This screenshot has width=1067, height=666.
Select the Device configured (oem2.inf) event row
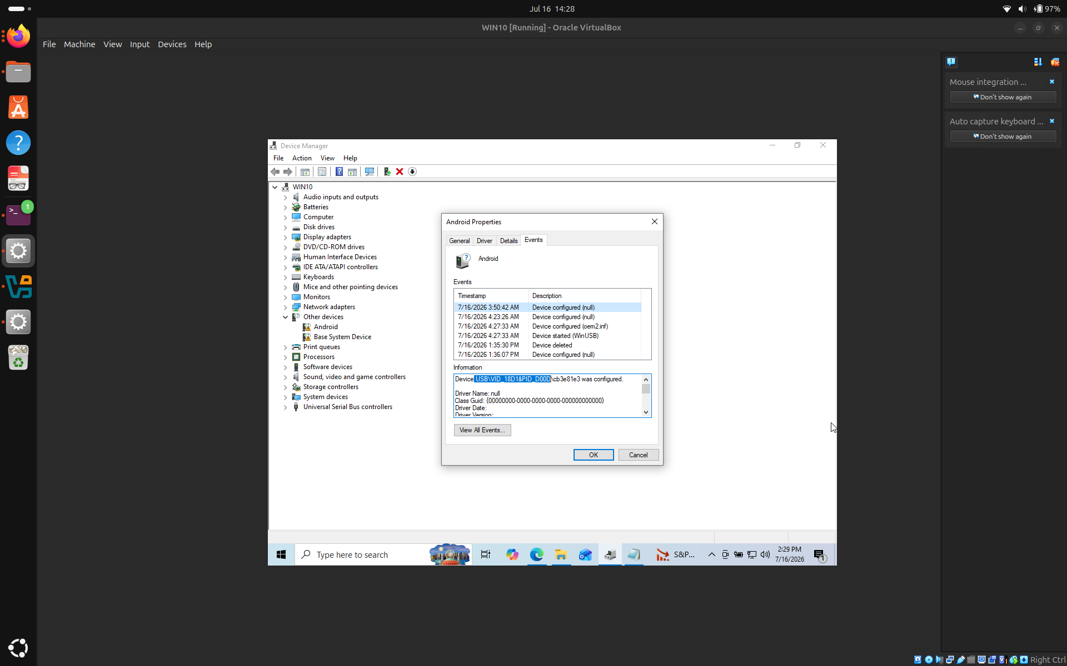click(x=547, y=326)
